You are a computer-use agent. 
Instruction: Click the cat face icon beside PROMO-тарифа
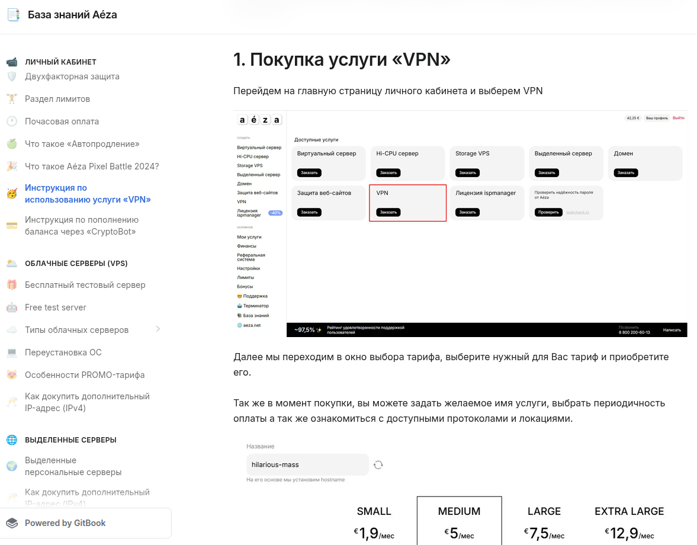tap(12, 375)
